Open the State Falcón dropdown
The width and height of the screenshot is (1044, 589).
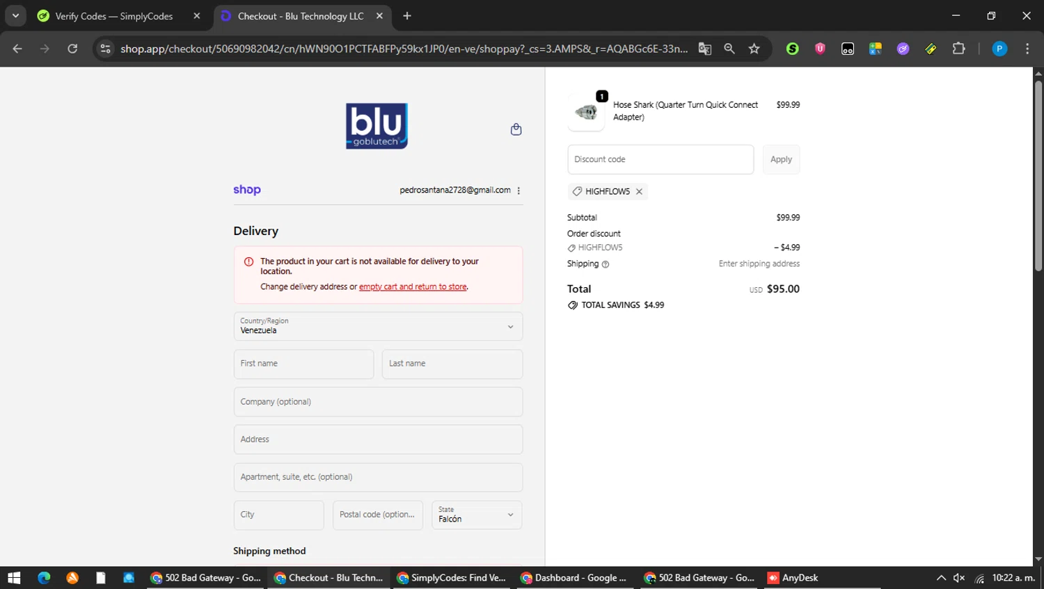[477, 515]
